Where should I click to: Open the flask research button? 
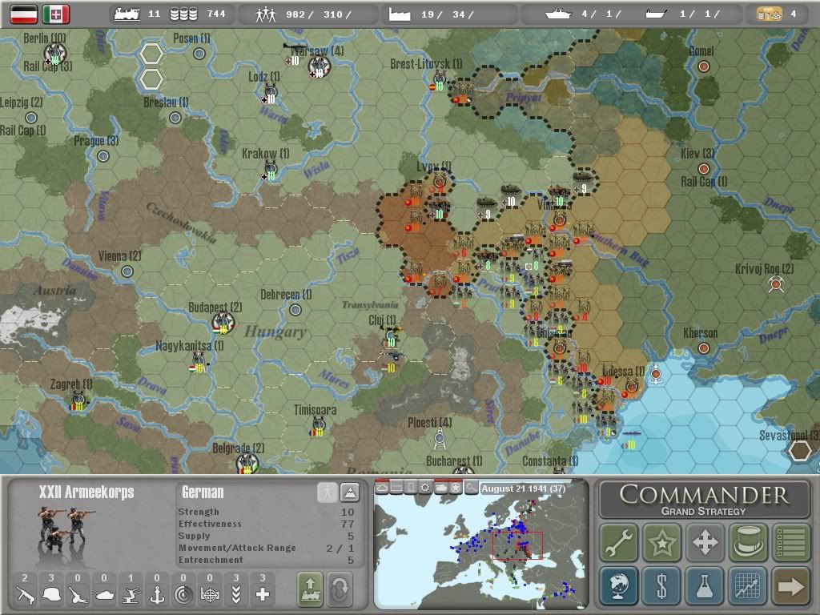[705, 585]
